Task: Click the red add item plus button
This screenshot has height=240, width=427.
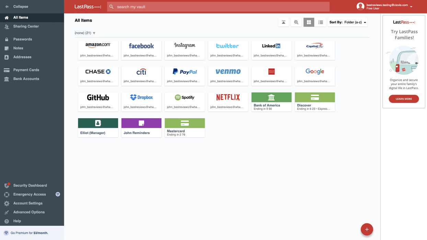Action: coord(367,229)
